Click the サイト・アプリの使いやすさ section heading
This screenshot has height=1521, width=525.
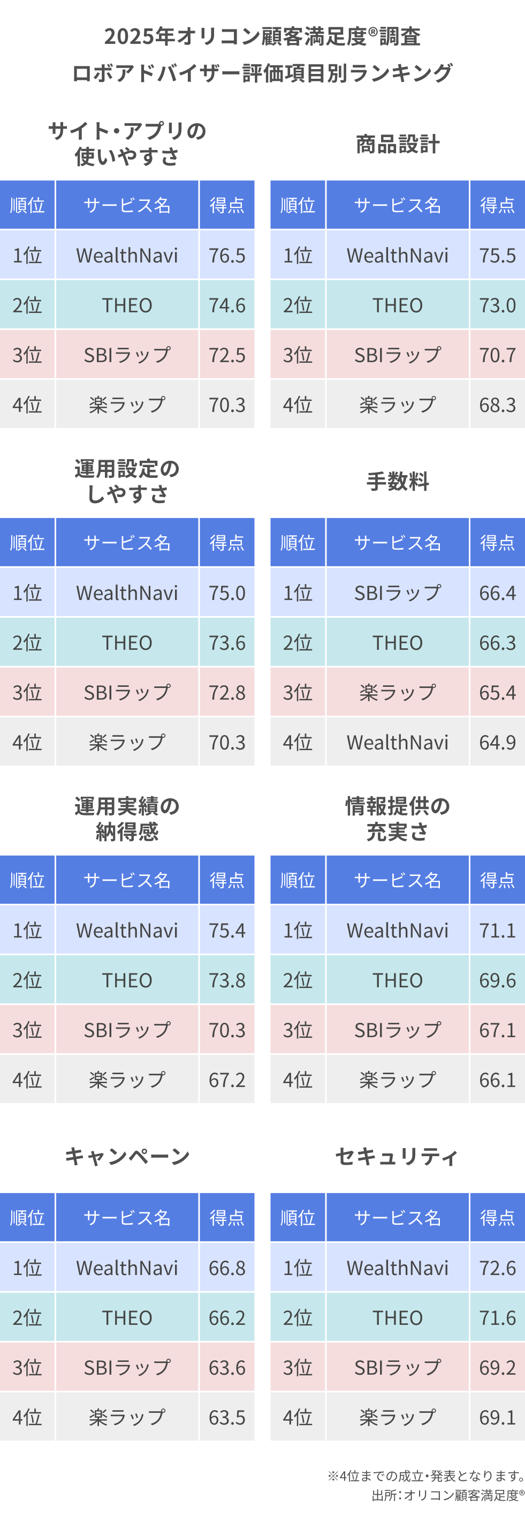[x=127, y=144]
